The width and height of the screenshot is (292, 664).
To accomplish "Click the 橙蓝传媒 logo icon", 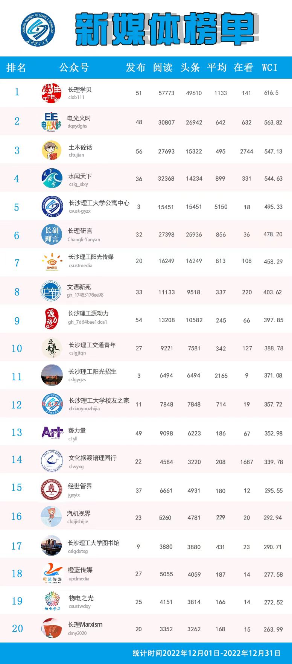I will (x=52, y=573).
